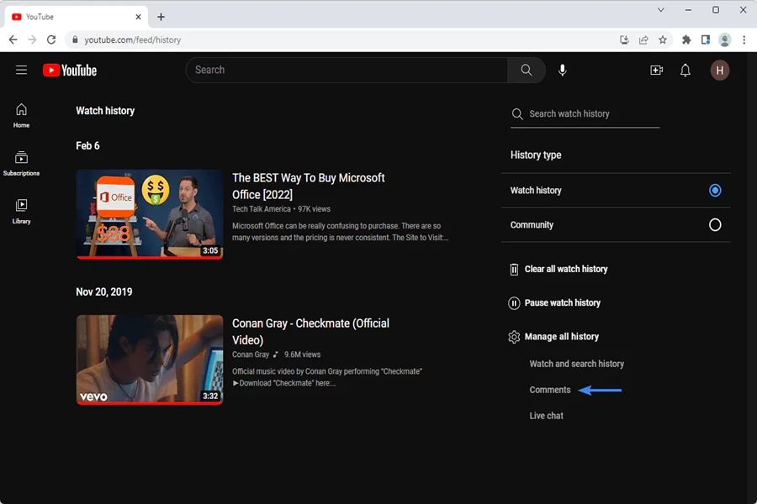Open the Chrome profile icon
The height and width of the screenshot is (504, 757).
tap(725, 40)
